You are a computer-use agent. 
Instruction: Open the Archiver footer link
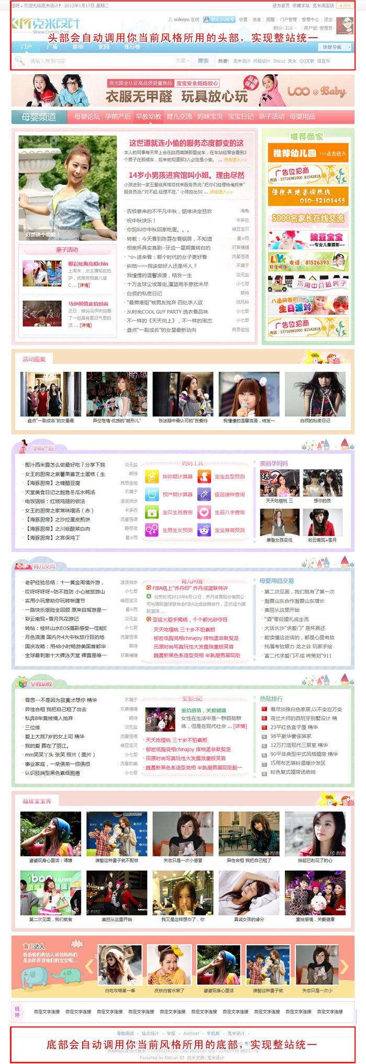pyautogui.click(x=191, y=1033)
